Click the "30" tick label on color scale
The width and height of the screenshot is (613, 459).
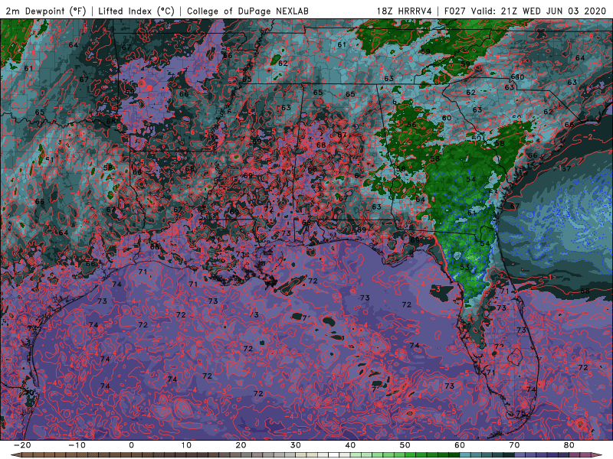(x=296, y=445)
